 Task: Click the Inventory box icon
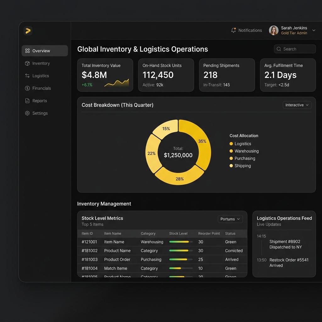(27, 63)
